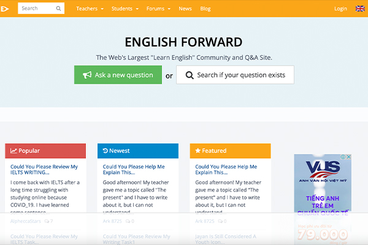The image size is (368, 245).
Task: Click the megaphone icon on green button
Action: pos(87,75)
